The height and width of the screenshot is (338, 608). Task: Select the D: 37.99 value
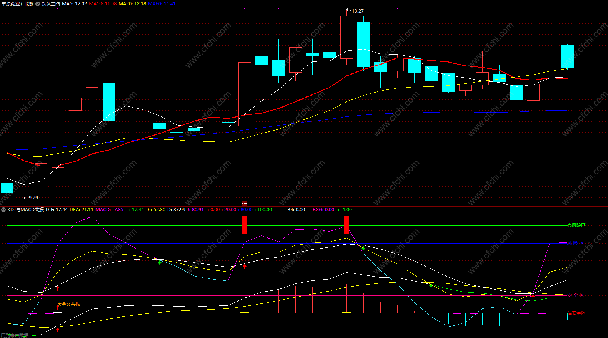pyautogui.click(x=176, y=210)
